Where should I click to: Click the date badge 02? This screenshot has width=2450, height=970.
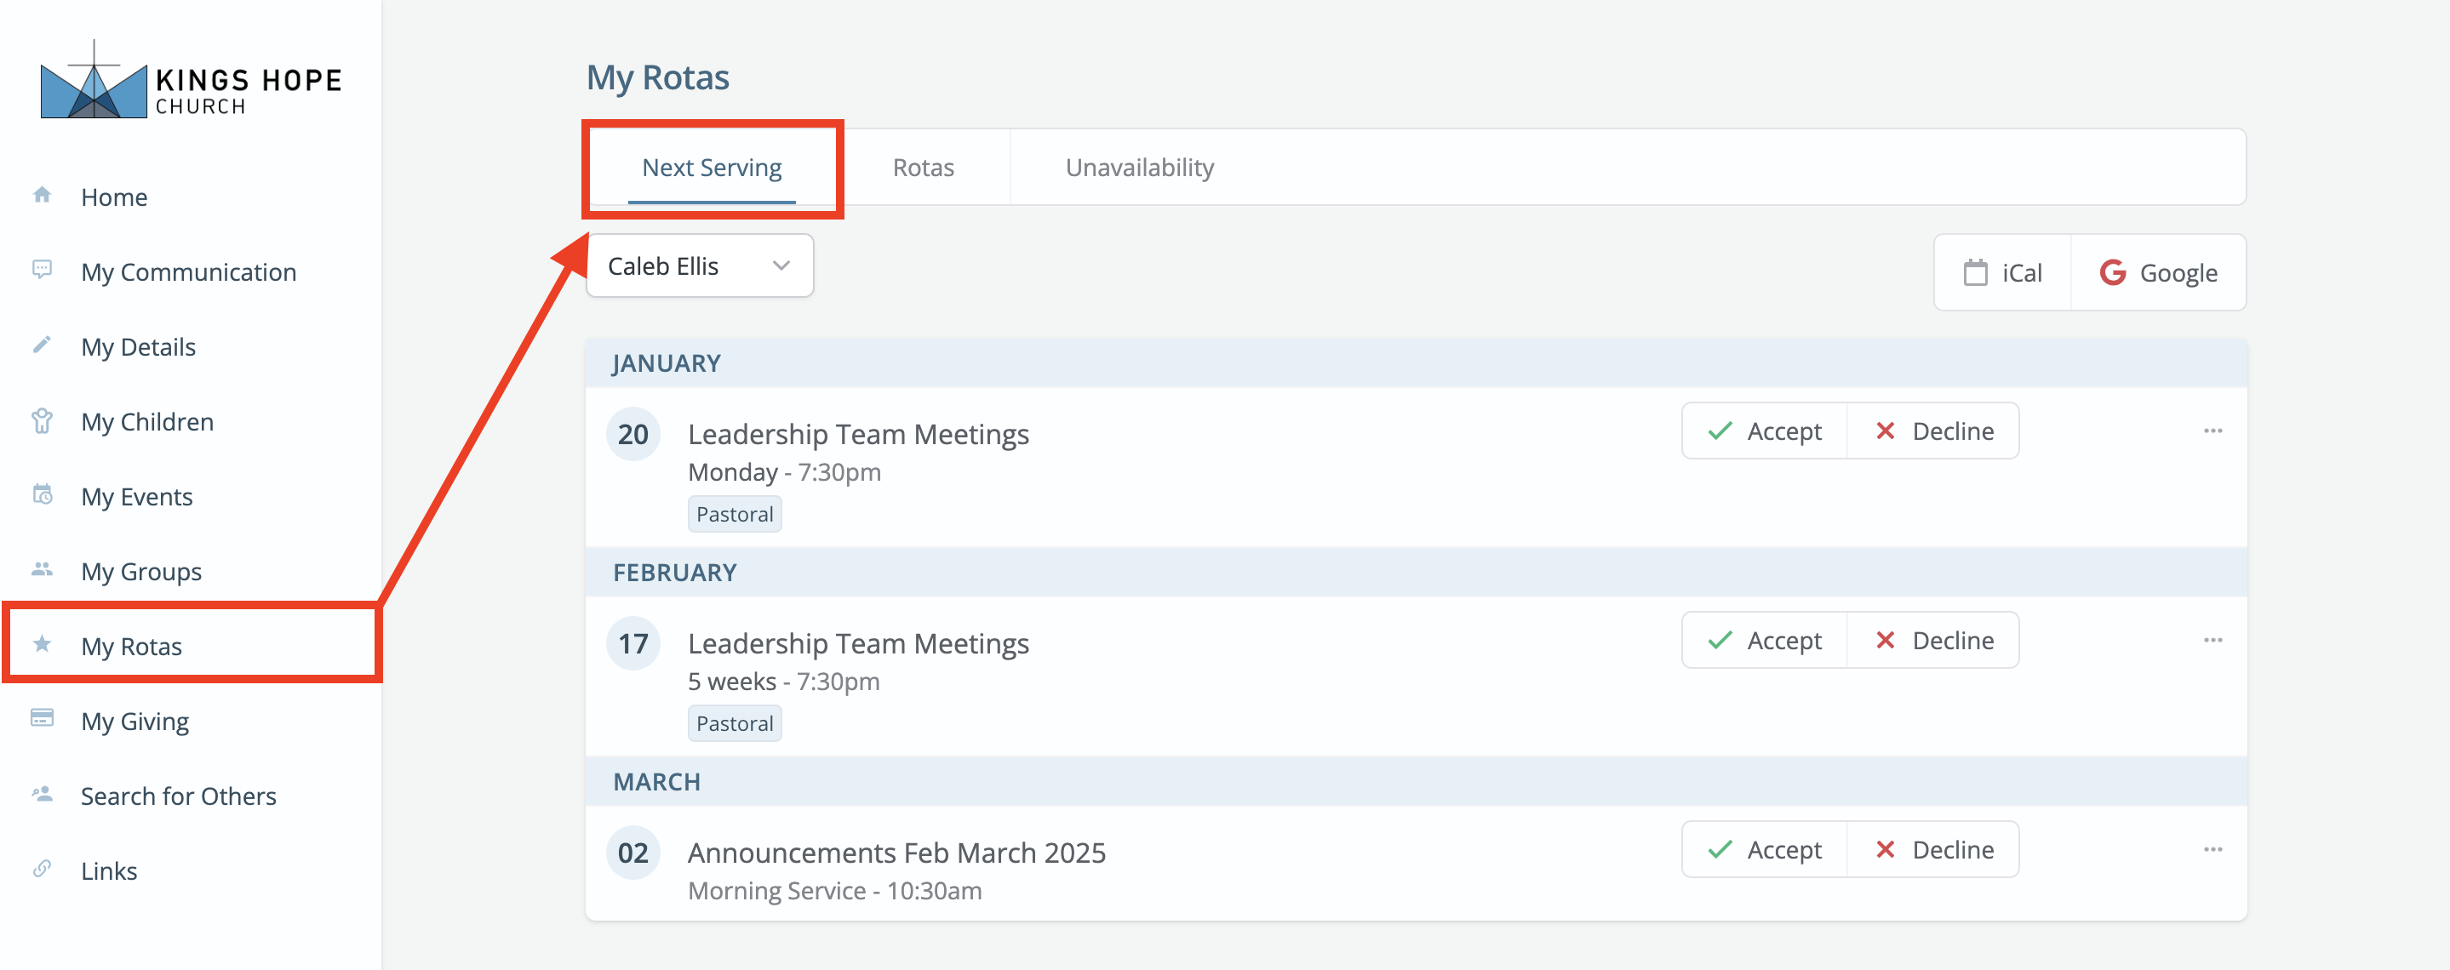[633, 853]
